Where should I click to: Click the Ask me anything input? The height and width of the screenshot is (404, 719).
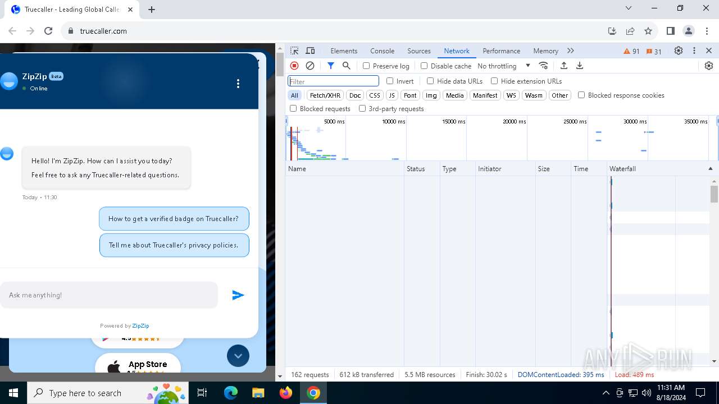click(108, 295)
